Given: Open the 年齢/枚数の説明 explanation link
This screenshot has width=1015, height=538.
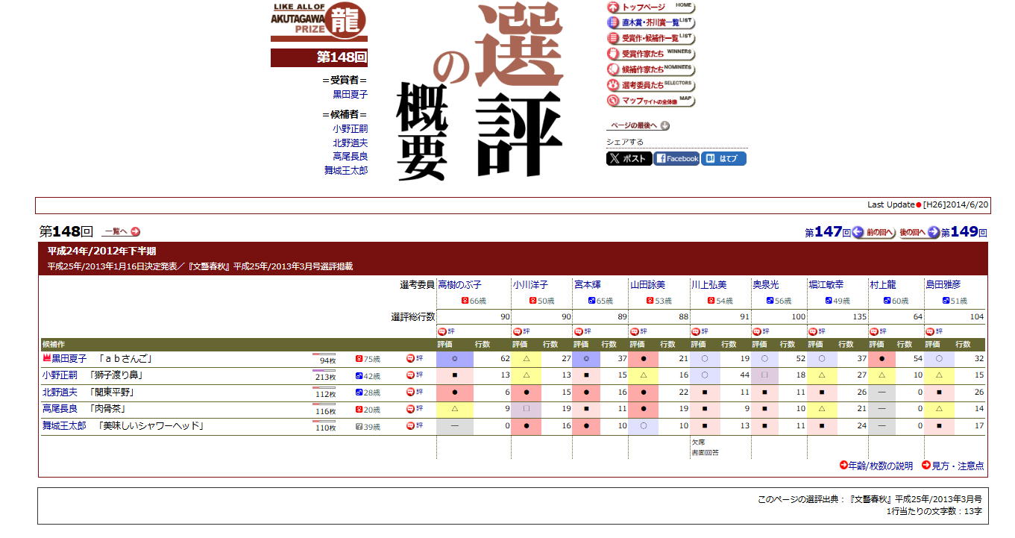Looking at the screenshot, I should pyautogui.click(x=876, y=466).
